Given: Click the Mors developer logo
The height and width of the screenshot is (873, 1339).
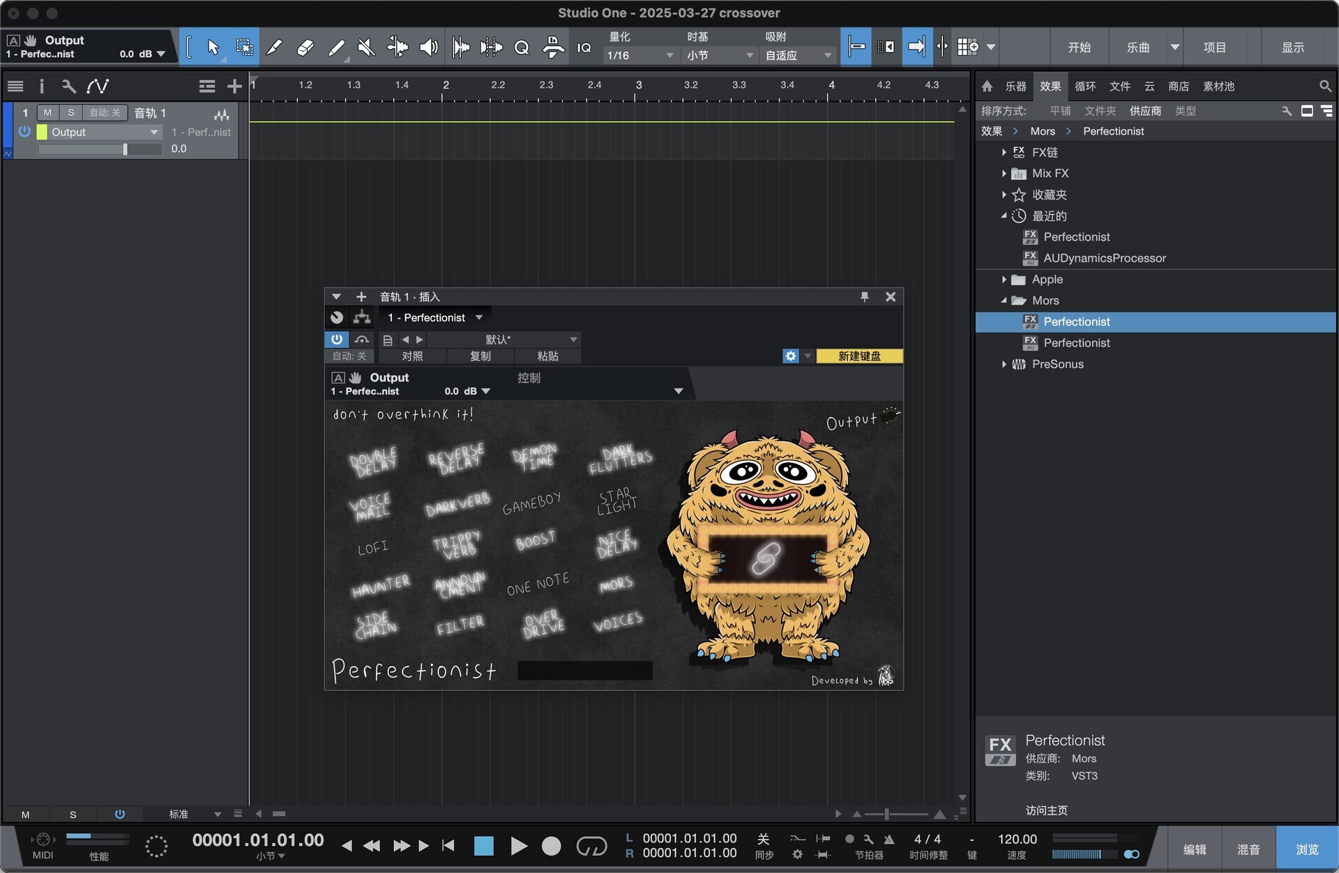Looking at the screenshot, I should coord(886,676).
